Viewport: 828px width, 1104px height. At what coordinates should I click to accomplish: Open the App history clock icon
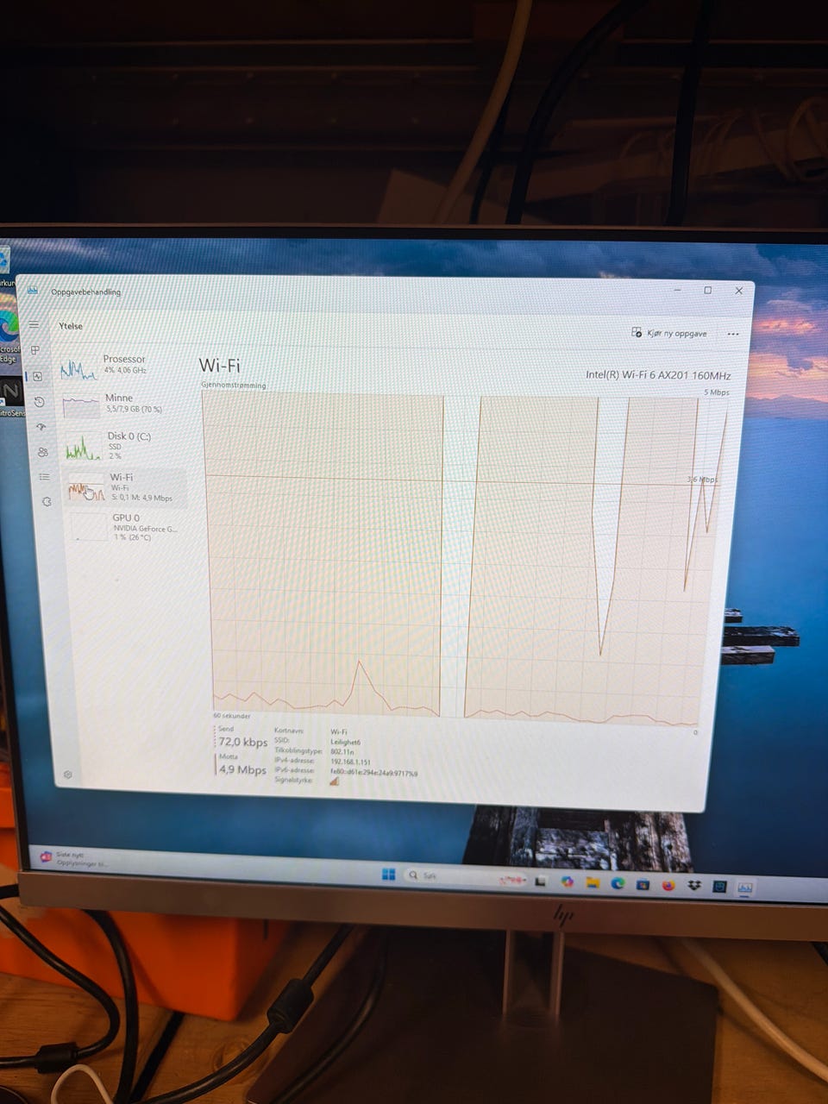click(x=39, y=402)
